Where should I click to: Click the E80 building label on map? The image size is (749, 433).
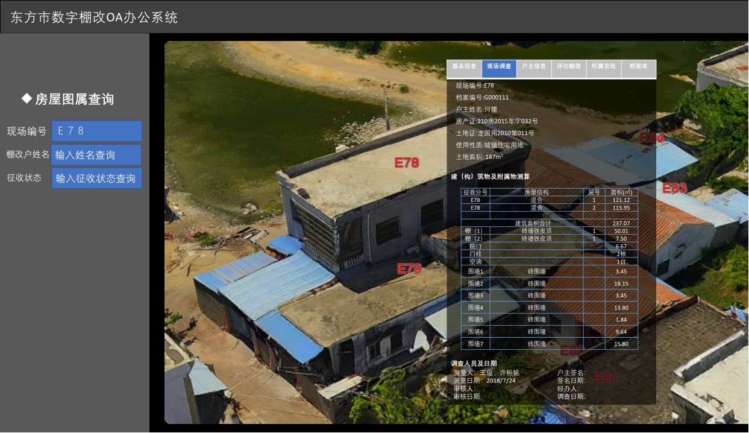pyautogui.click(x=572, y=351)
